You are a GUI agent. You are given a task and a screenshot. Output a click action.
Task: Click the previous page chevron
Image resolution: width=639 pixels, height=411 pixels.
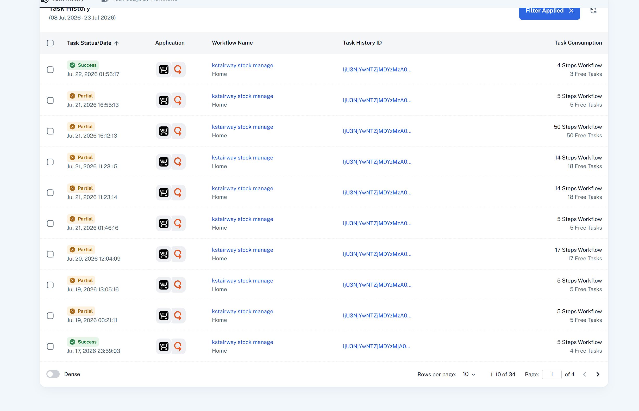[585, 375]
